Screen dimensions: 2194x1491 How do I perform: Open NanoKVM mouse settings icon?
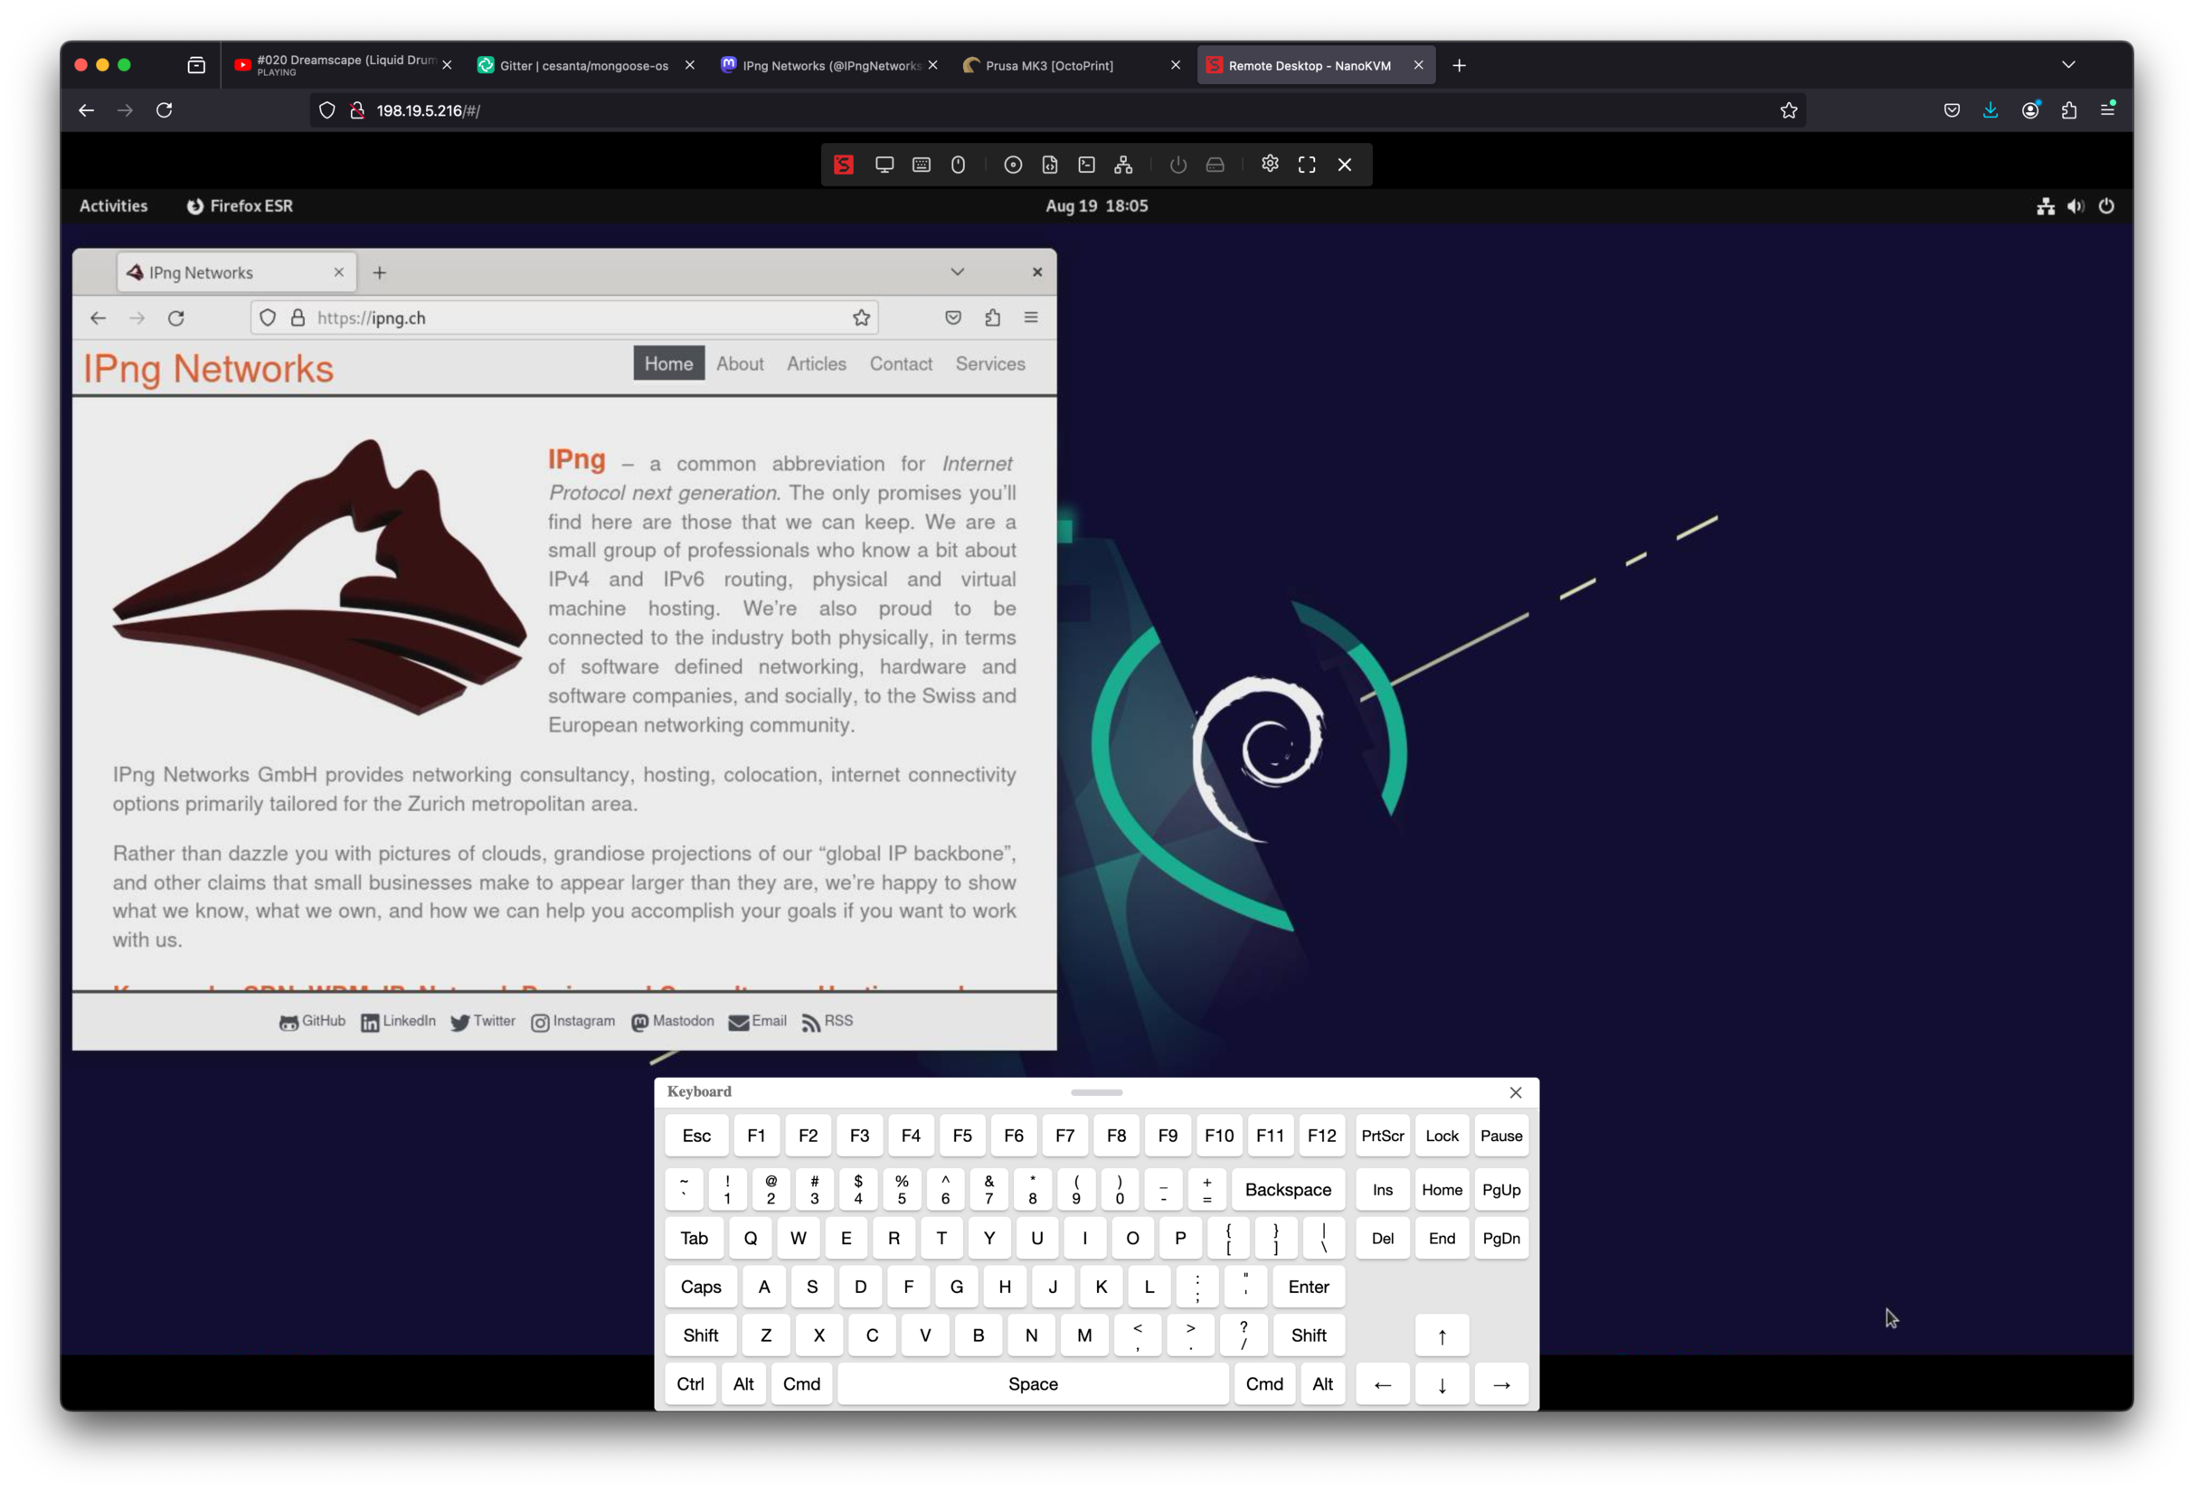(959, 165)
